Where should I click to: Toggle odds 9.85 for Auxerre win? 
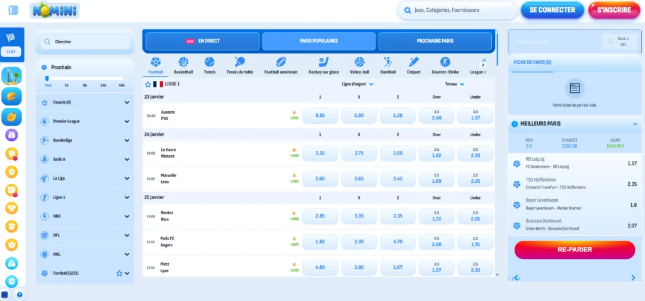[320, 116]
